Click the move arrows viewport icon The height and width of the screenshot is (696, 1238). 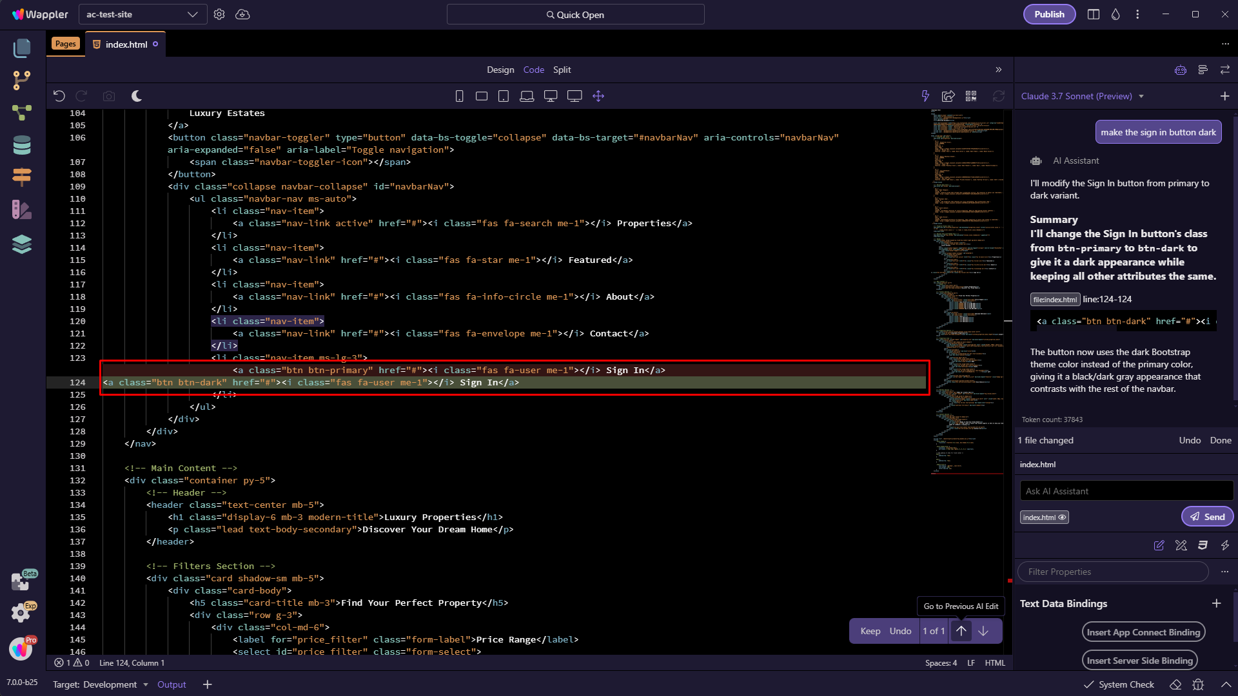pyautogui.click(x=598, y=96)
